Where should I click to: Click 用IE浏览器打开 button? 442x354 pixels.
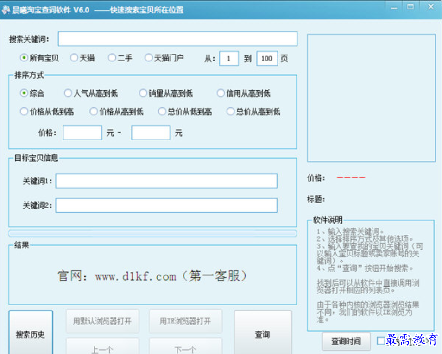tap(185, 321)
